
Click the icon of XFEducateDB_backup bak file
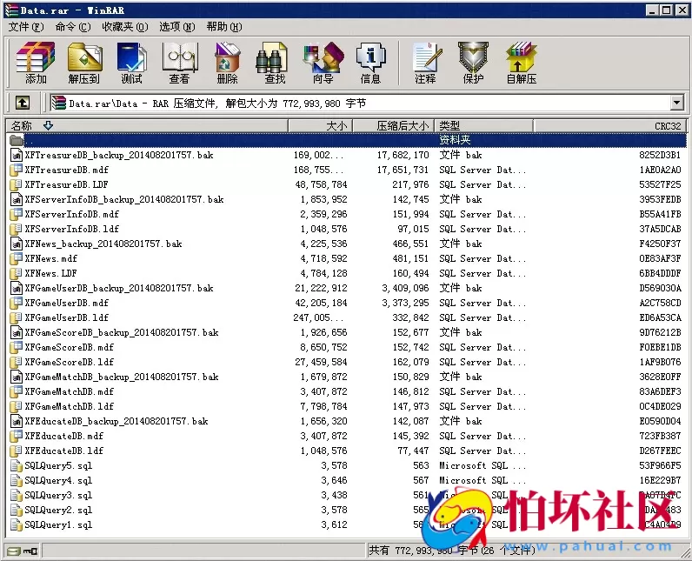[x=17, y=421]
